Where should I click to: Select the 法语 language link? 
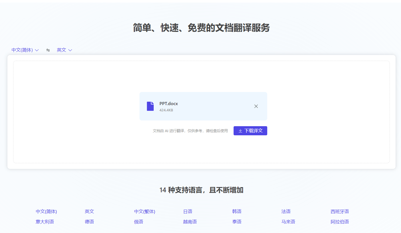coord(286,211)
